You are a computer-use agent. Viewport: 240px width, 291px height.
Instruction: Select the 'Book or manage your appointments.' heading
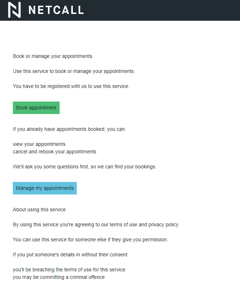coord(53,56)
